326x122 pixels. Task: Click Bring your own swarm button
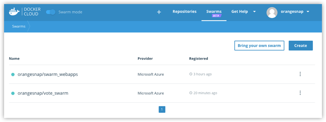[259, 46]
